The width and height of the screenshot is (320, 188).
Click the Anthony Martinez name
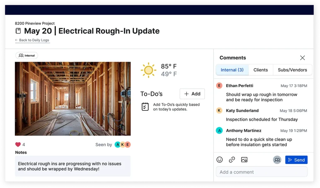pos(244,130)
